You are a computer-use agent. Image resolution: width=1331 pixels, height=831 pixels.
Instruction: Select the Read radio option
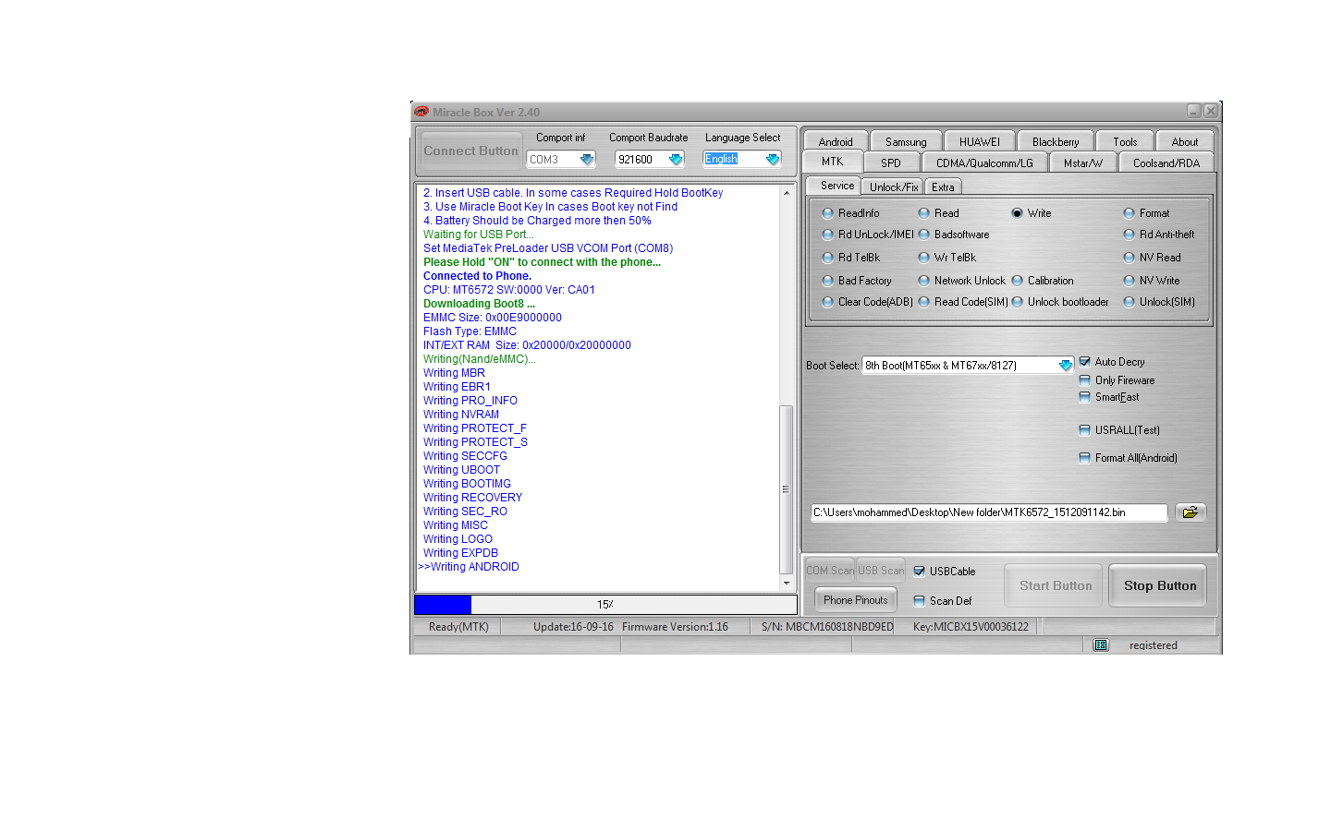click(923, 213)
